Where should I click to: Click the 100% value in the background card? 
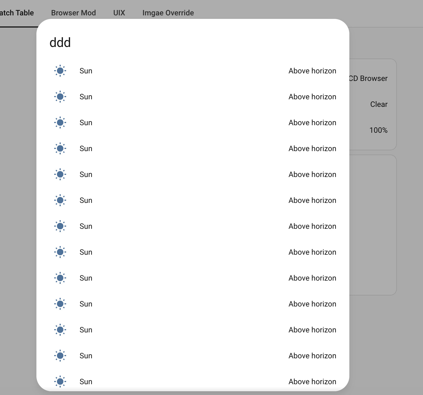(x=378, y=130)
